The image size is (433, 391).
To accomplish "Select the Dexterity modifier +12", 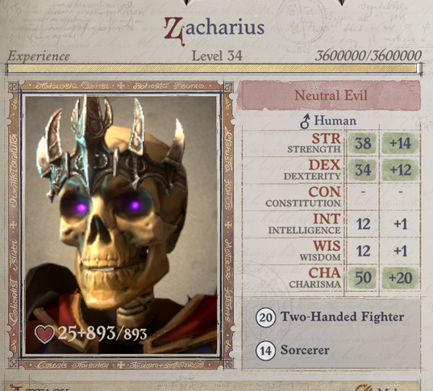I will tap(401, 170).
